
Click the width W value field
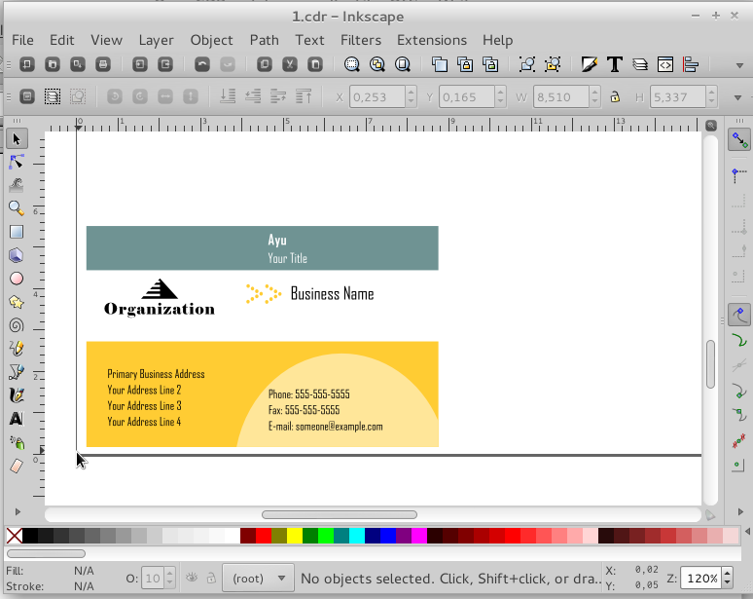[561, 97]
